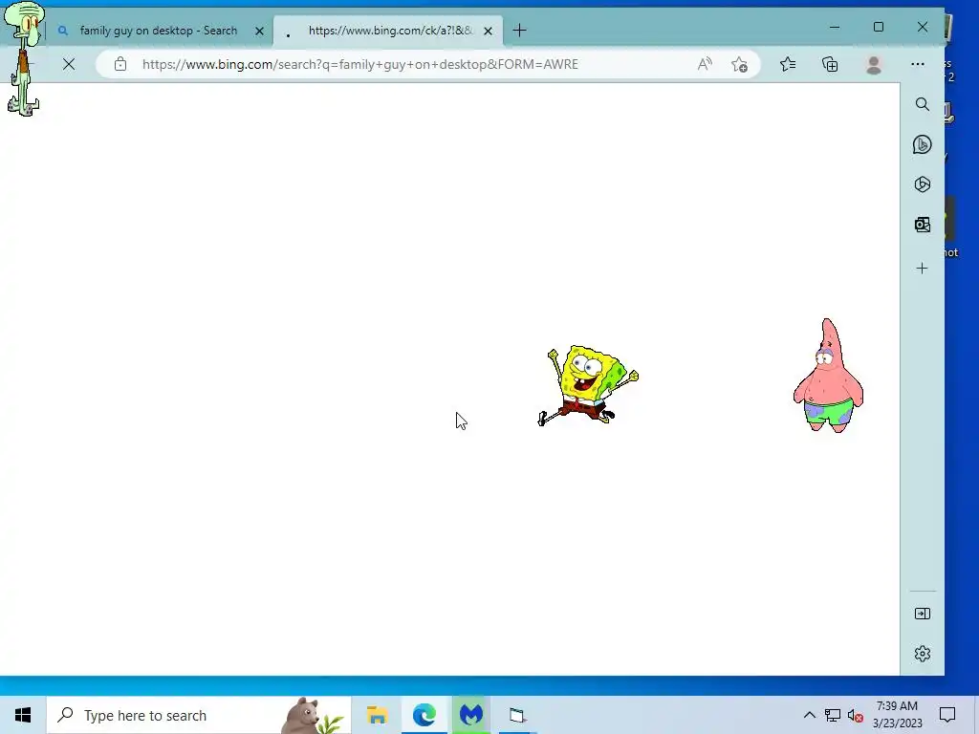The width and height of the screenshot is (979, 734).
Task: Open Settings and more menu
Action: point(917,64)
